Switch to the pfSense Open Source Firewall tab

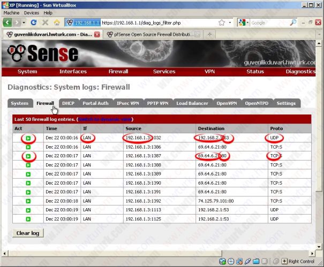point(154,34)
